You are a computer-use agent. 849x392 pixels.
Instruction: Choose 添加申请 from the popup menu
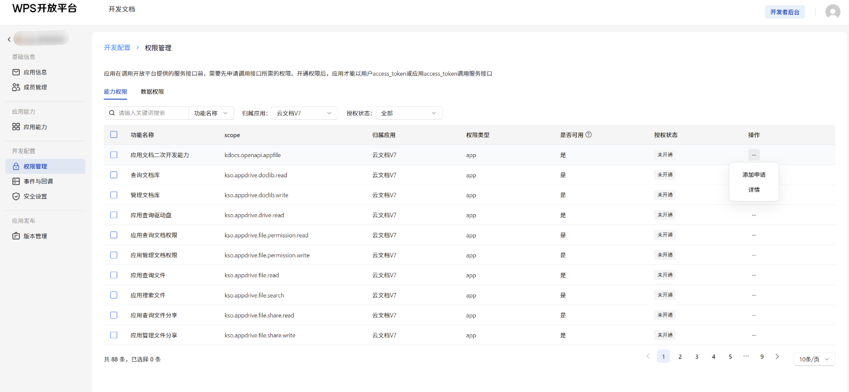[x=753, y=175]
